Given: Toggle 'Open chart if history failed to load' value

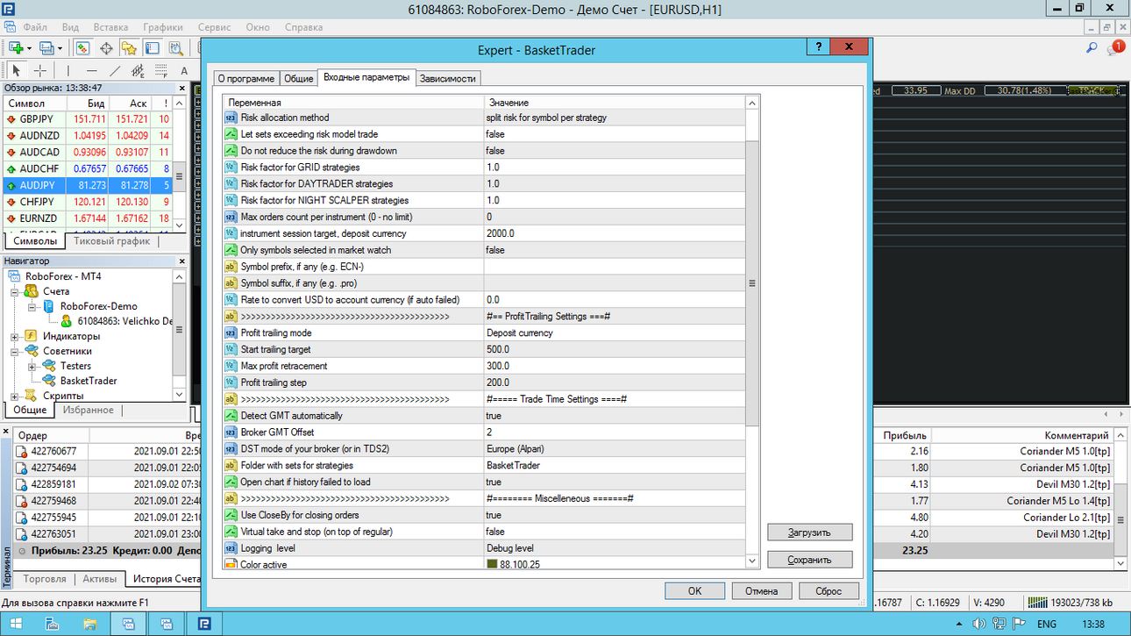Looking at the screenshot, I should tap(614, 482).
